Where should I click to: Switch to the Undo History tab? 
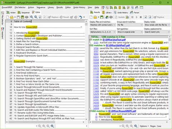pos(121,13)
